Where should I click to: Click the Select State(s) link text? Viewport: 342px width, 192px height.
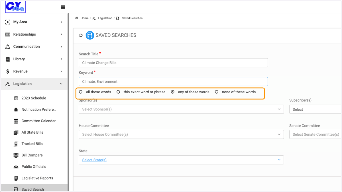coord(94,160)
